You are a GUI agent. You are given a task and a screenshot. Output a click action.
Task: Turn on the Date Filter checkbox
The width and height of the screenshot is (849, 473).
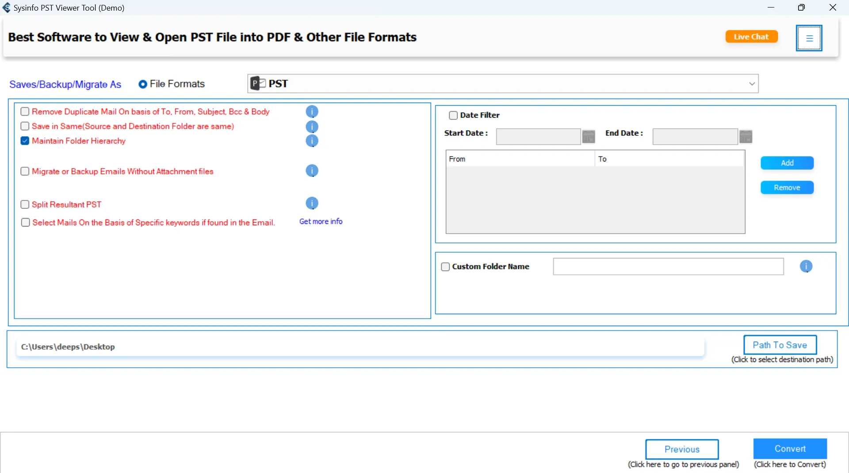pyautogui.click(x=453, y=115)
